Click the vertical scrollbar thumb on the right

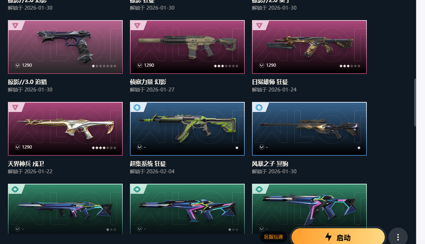(415, 102)
